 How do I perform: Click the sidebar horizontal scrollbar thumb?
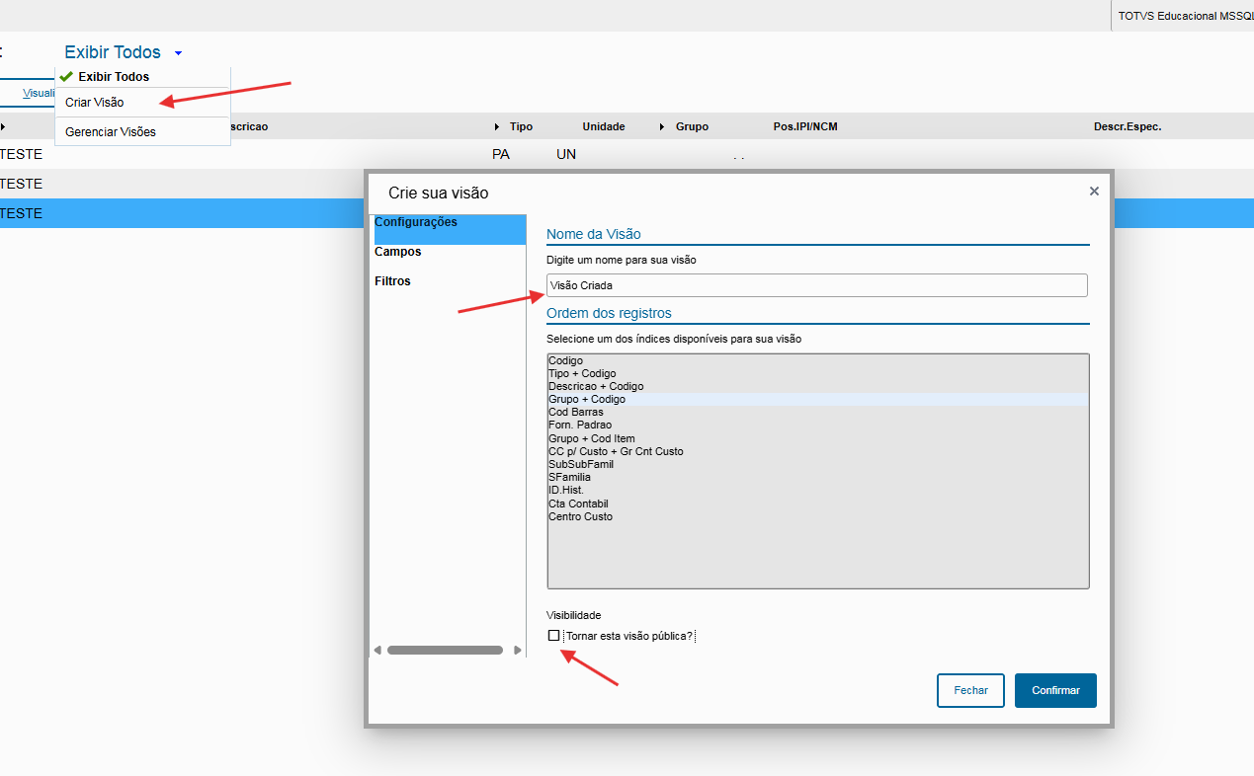tap(445, 651)
